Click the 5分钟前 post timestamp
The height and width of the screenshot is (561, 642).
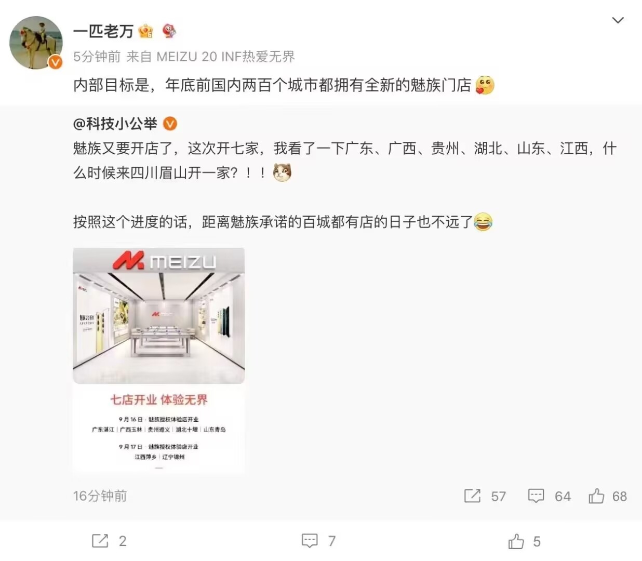pyautogui.click(x=97, y=57)
